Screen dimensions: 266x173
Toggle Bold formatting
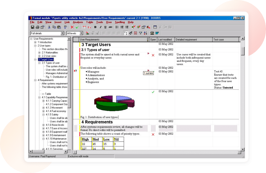[x=95, y=27]
